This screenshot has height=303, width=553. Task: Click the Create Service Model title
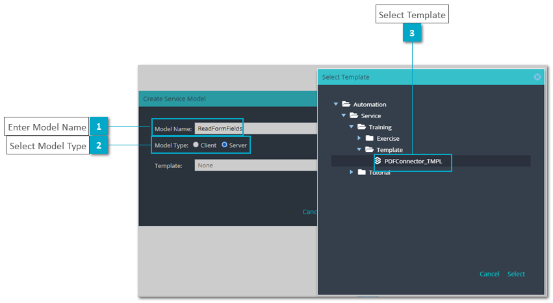(x=174, y=99)
